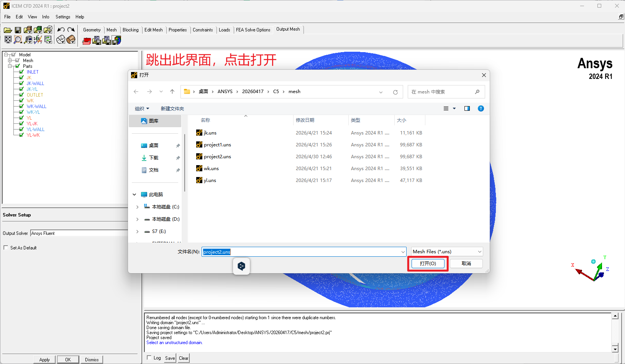Switch to the Edit Mesh tab
The width and height of the screenshot is (625, 364).
point(154,30)
